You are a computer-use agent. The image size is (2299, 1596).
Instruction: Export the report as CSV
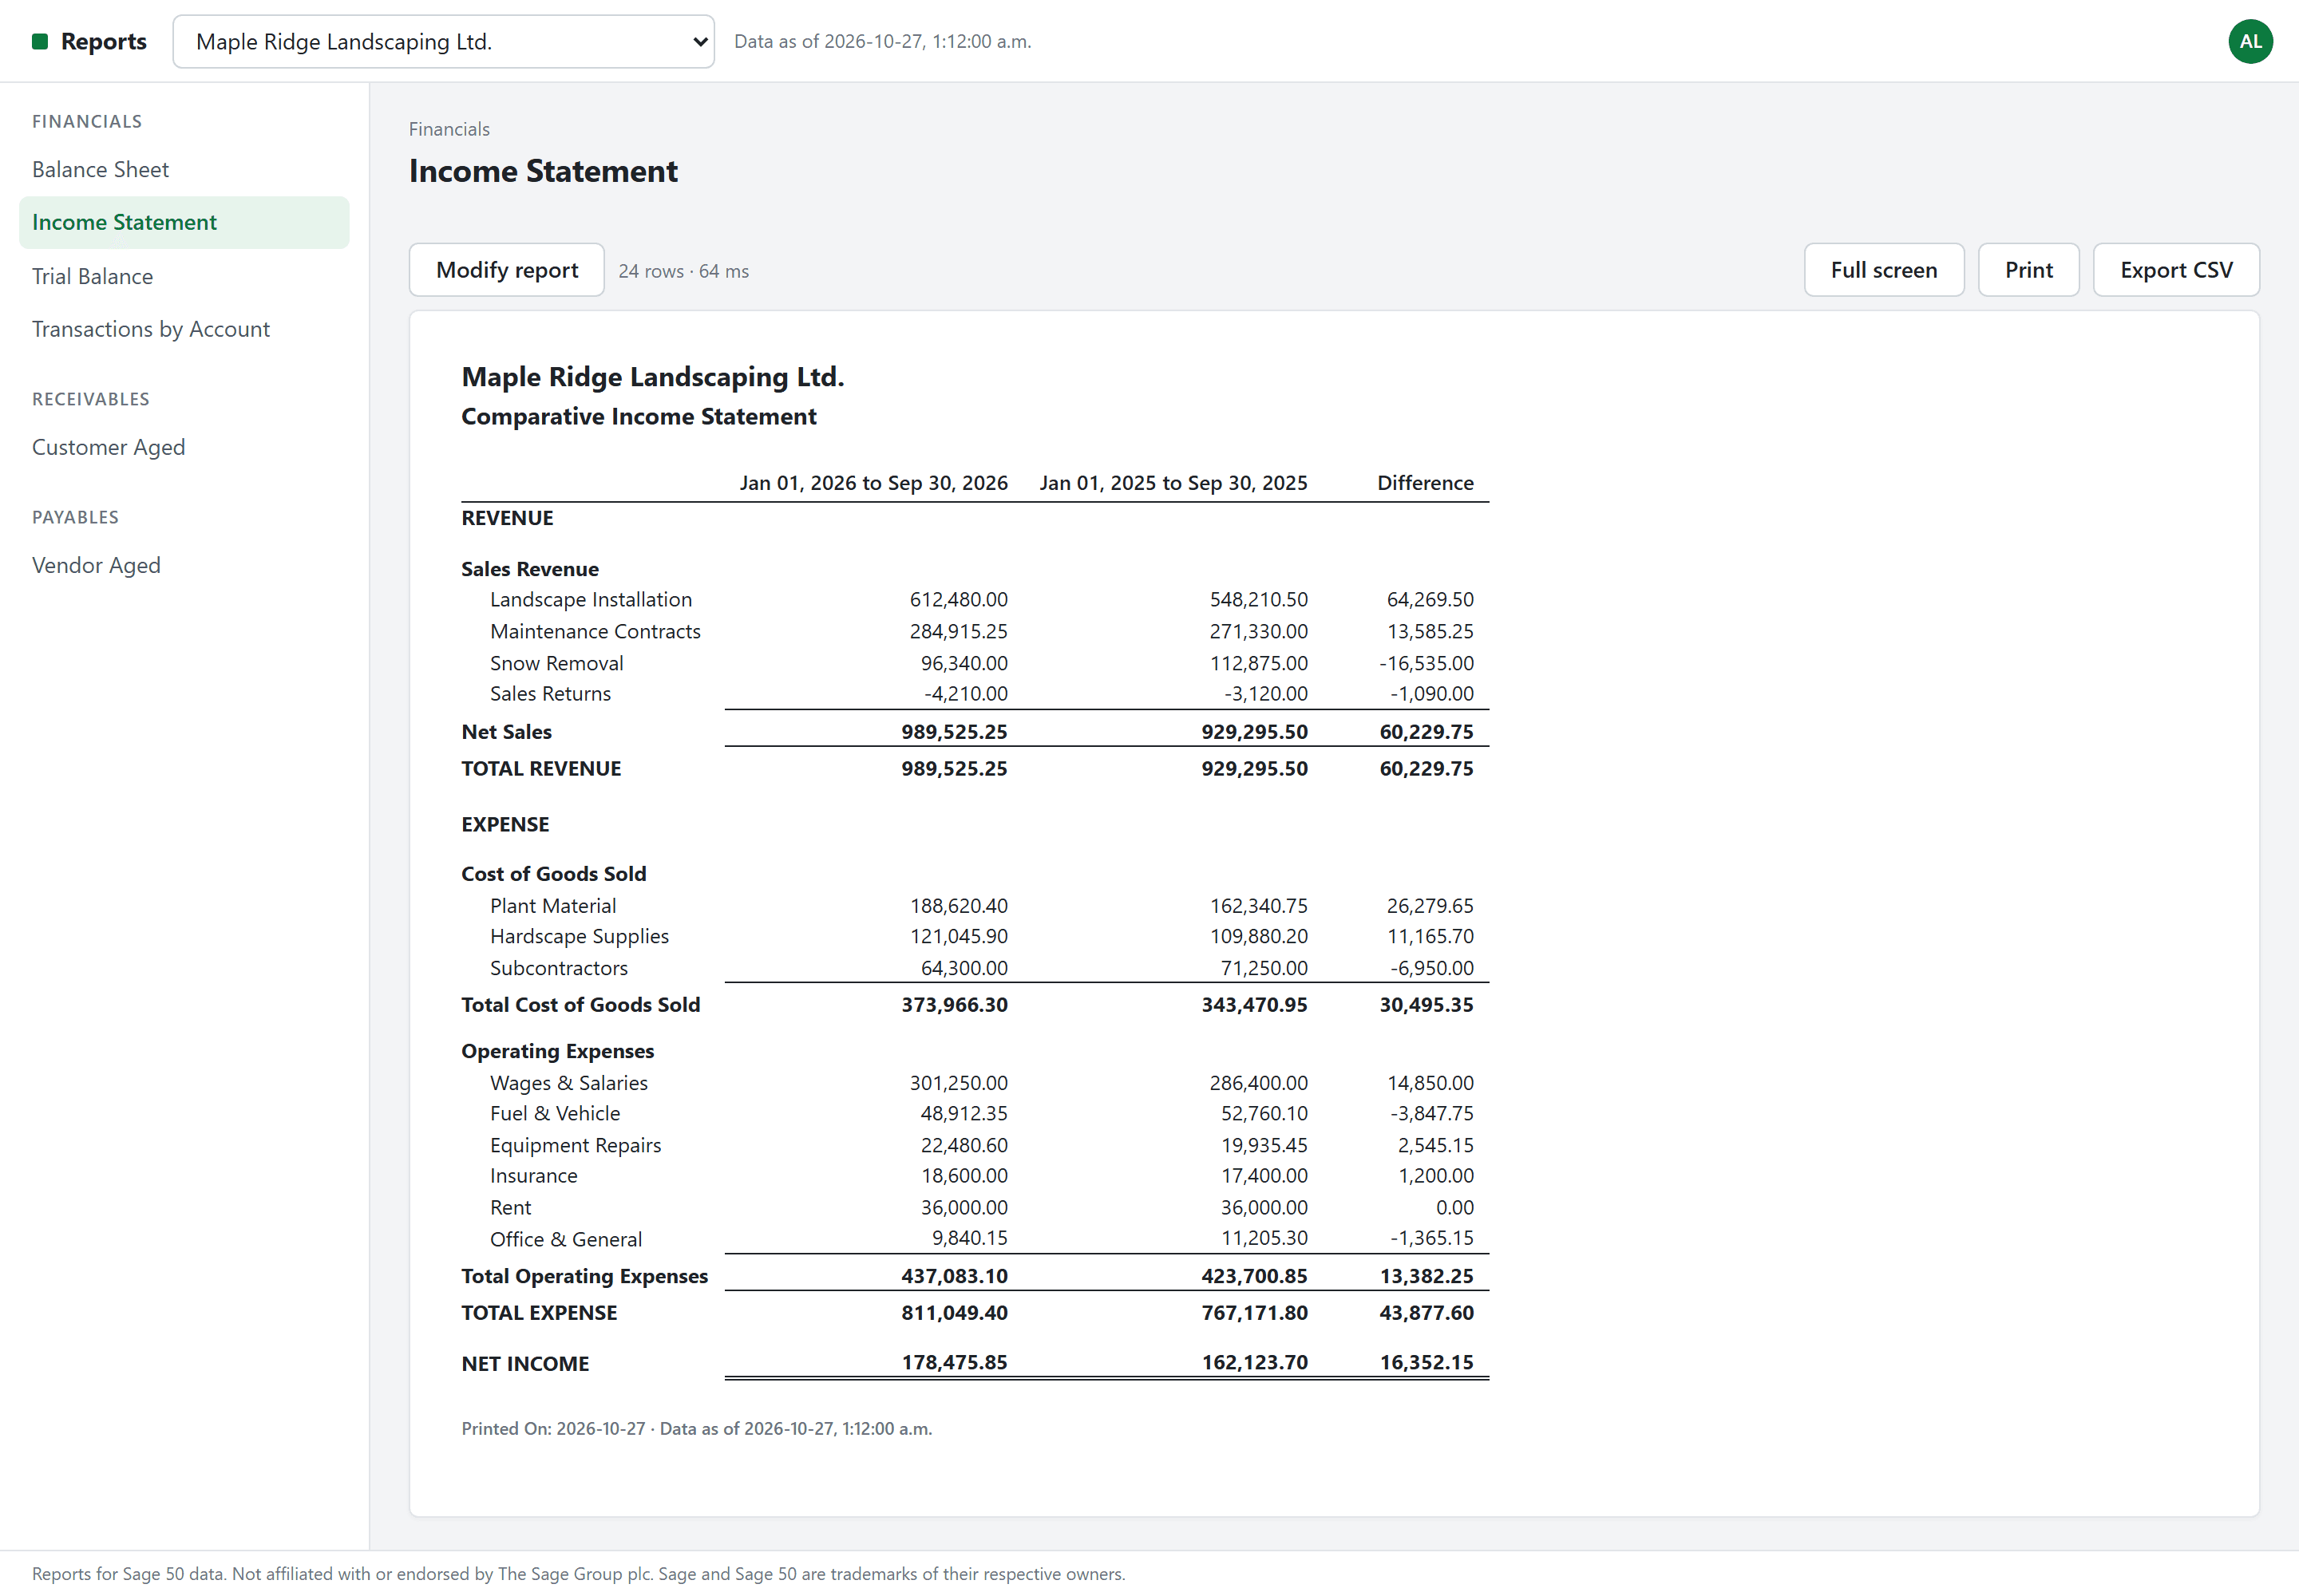click(2176, 270)
